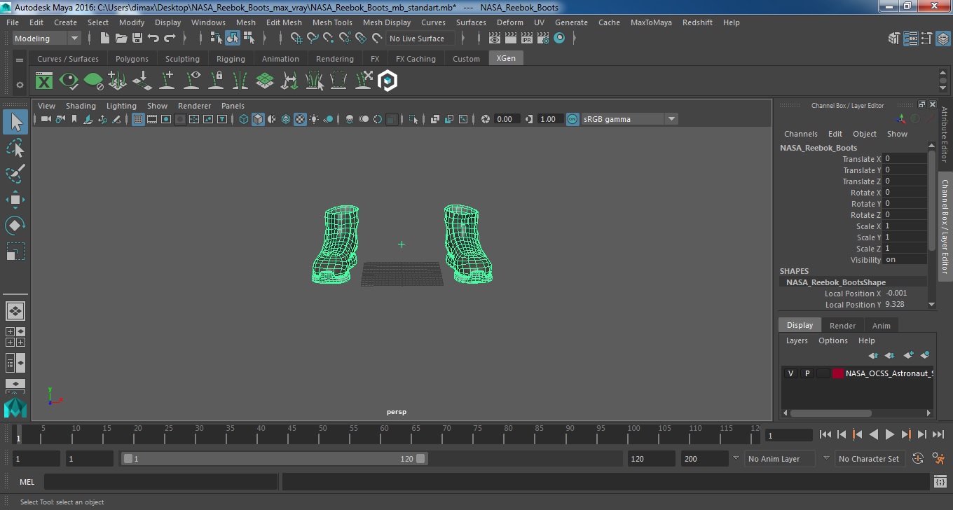Open the shelf options gear menu

click(x=20, y=85)
